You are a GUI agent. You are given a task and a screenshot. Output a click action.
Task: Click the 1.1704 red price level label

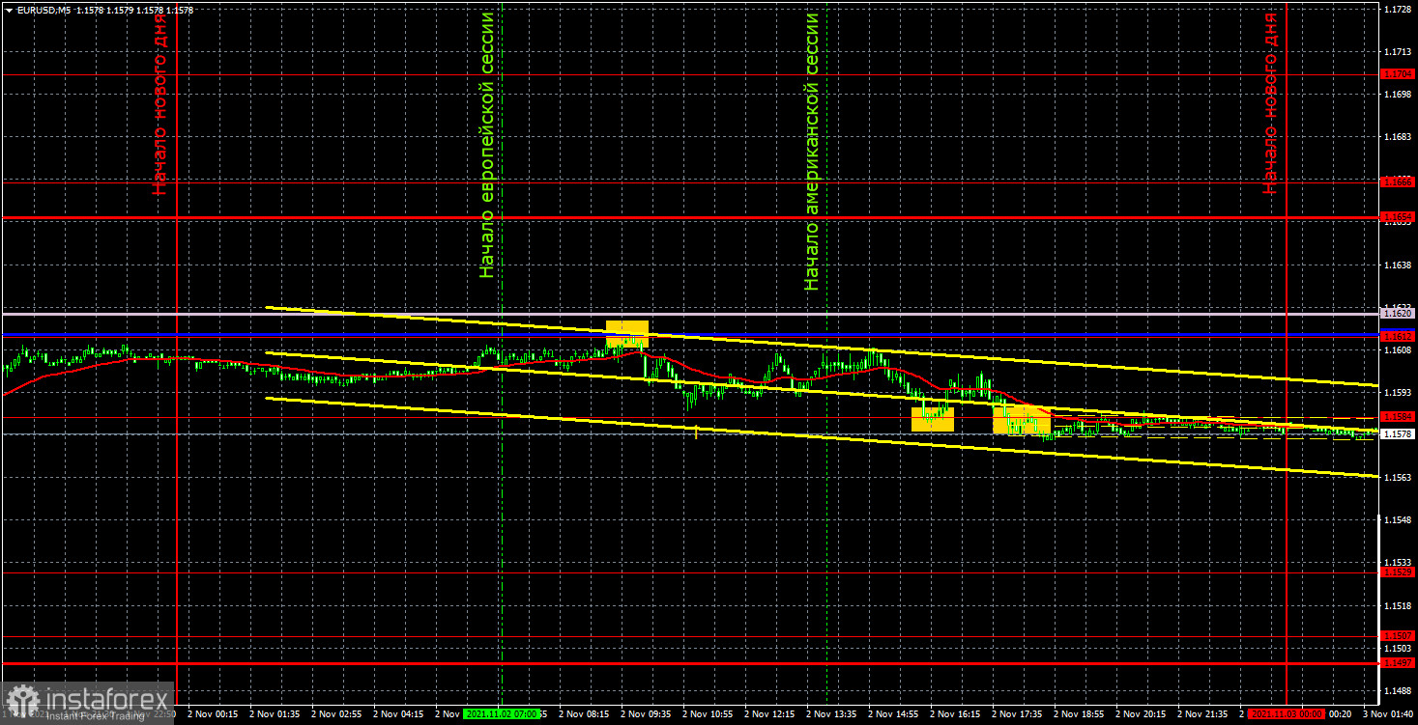[x=1399, y=74]
